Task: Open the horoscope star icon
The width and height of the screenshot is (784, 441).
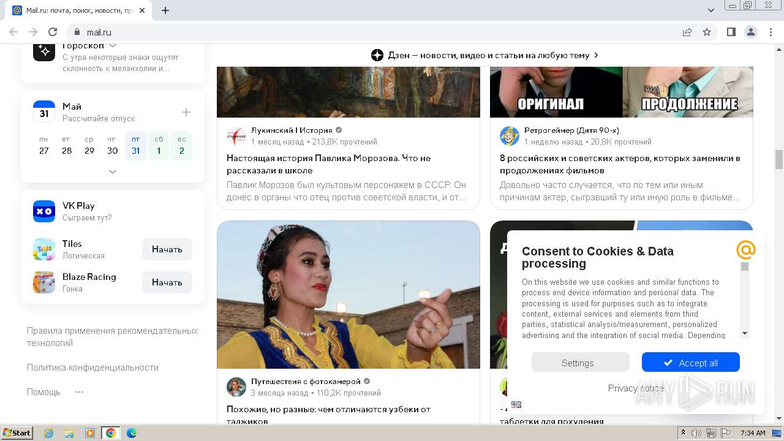Action: click(x=44, y=51)
